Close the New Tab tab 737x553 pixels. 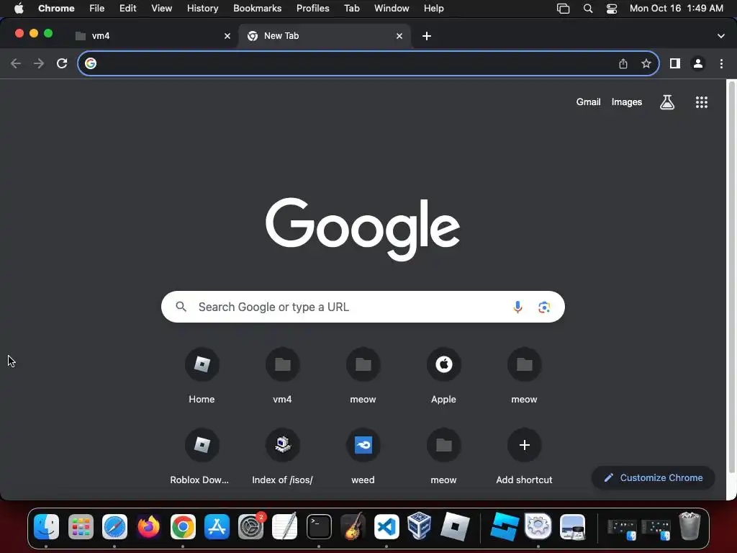(x=399, y=36)
